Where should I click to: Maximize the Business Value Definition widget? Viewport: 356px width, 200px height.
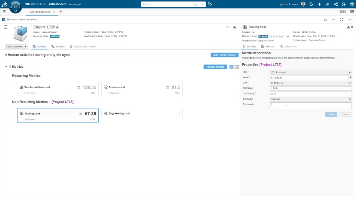point(342,20)
